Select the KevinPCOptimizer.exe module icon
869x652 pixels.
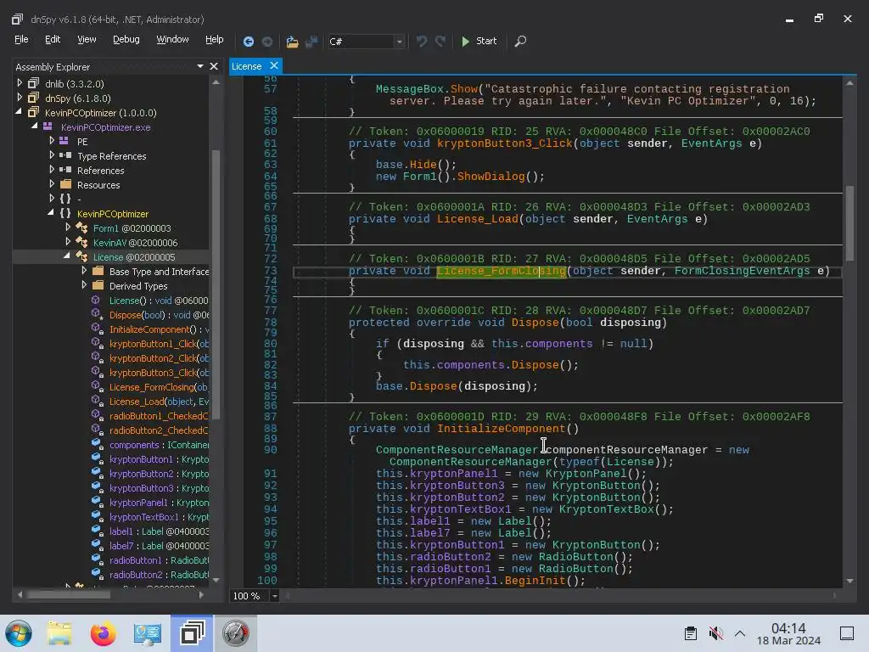(x=48, y=127)
